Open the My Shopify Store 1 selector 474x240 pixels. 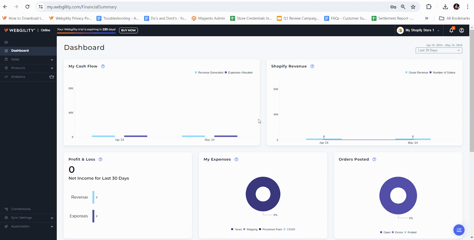419,30
